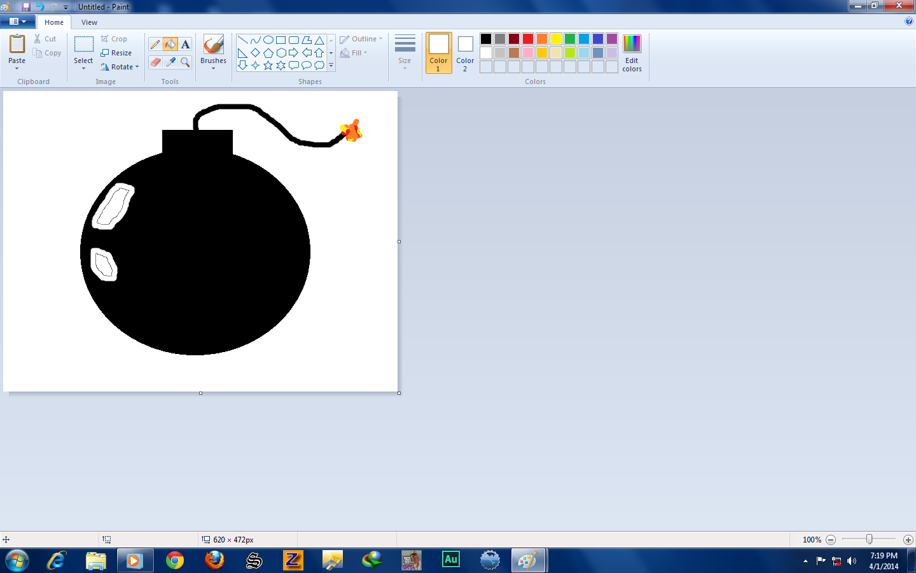Viewport: 916px width, 573px height.
Task: Select the Five-point star shape
Action: tap(268, 66)
